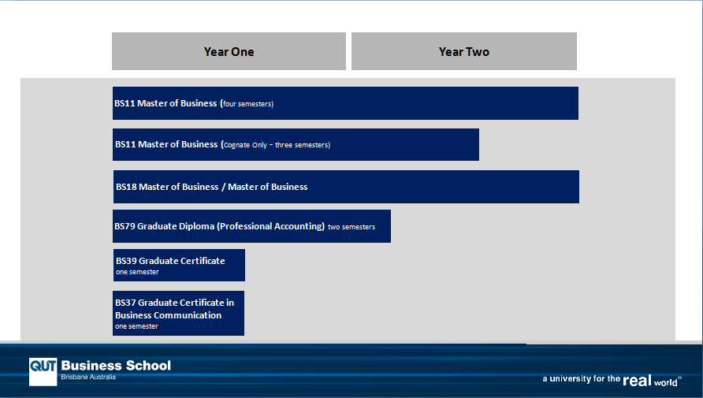Click the 'Cognate Only - three semesters' note
The height and width of the screenshot is (398, 703).
click(277, 145)
